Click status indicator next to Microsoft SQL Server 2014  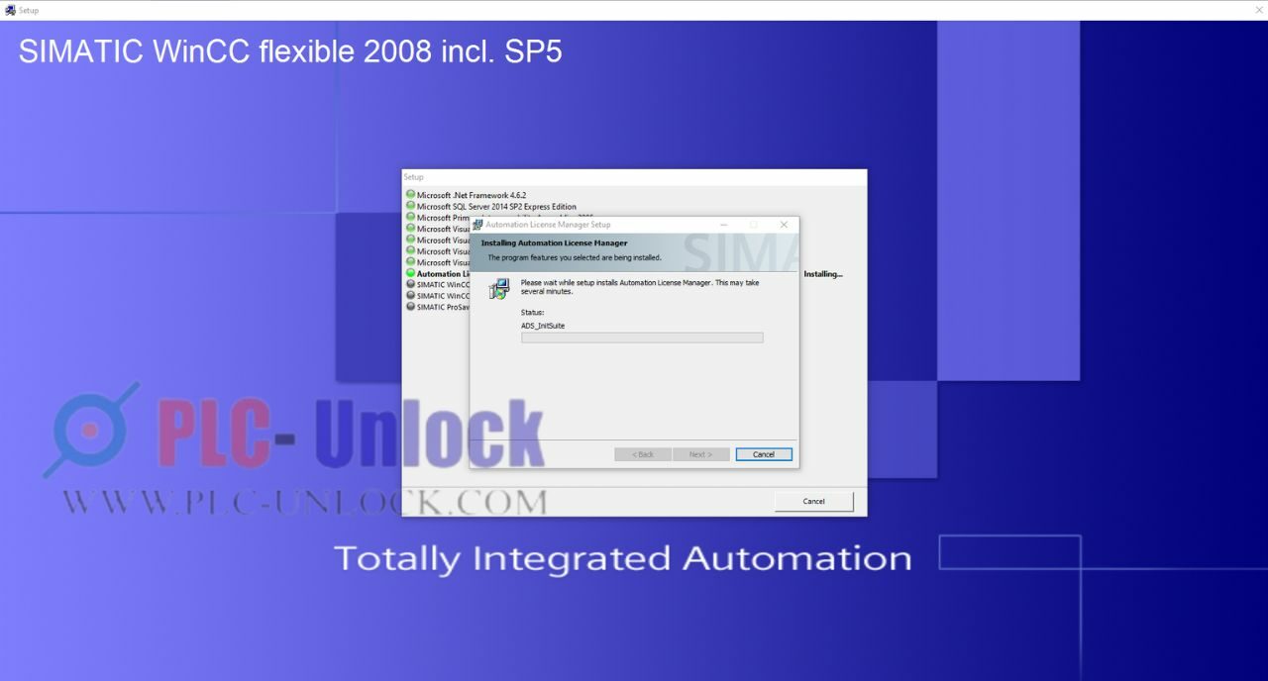click(410, 206)
